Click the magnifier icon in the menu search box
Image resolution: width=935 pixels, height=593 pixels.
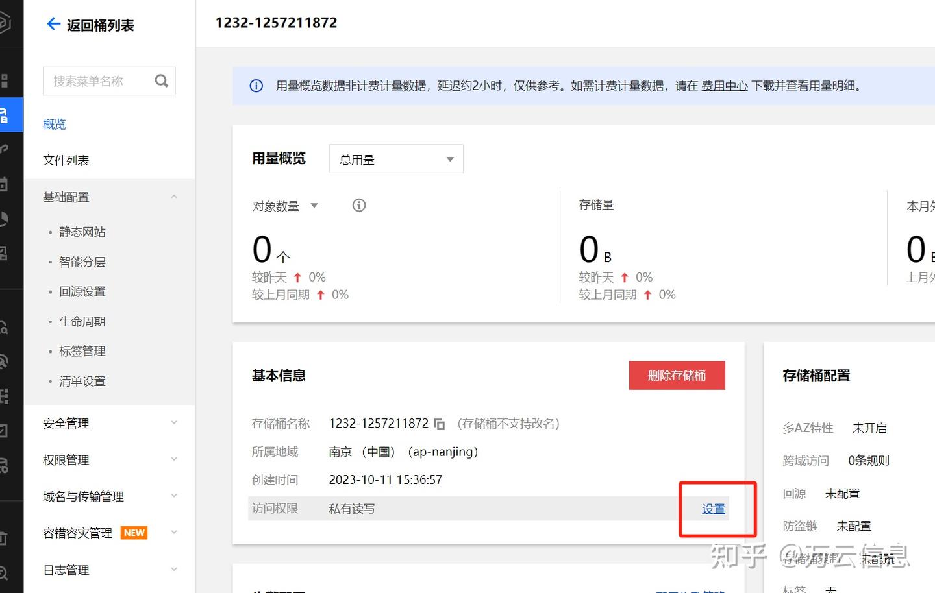point(161,80)
